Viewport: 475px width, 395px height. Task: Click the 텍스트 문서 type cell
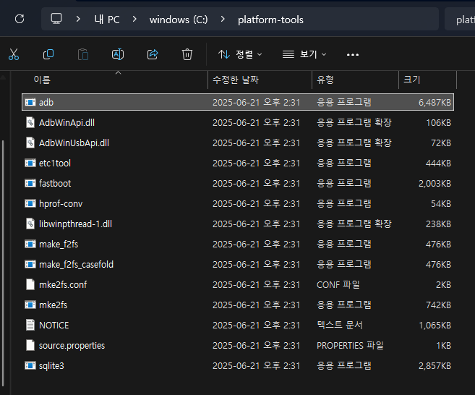(340, 325)
